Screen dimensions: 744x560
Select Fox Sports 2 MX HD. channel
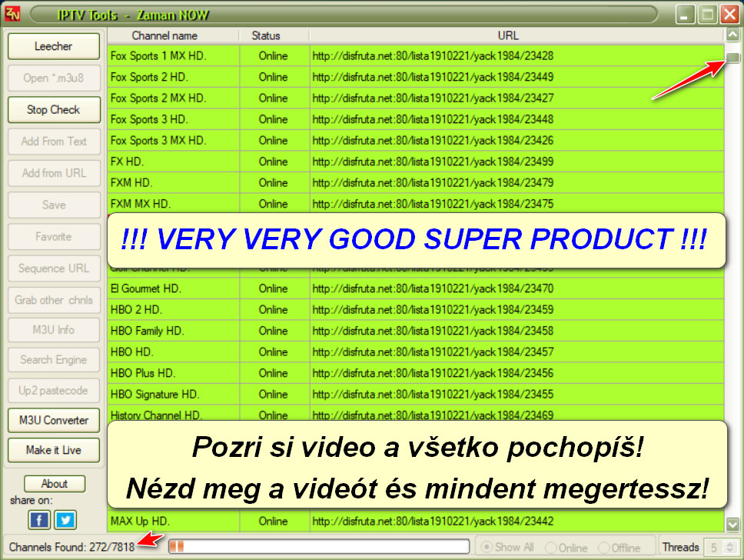(415, 98)
